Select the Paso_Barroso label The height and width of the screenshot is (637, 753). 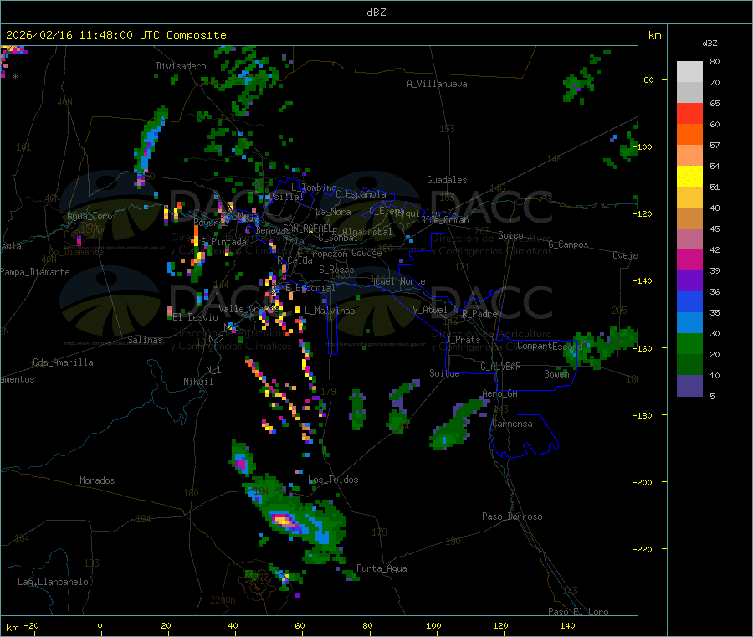[512, 516]
